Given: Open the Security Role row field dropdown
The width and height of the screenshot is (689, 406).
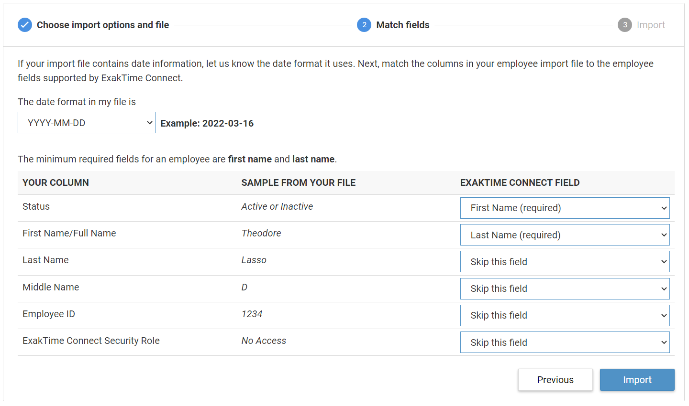Looking at the screenshot, I should pos(565,342).
